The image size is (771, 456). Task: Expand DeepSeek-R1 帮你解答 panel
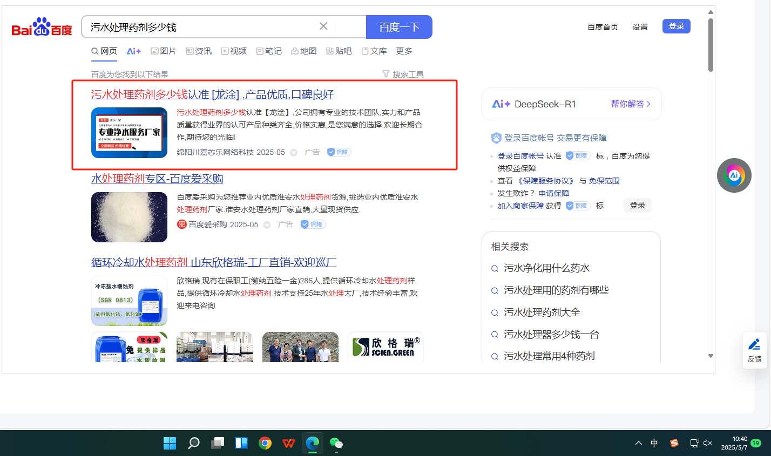click(631, 104)
